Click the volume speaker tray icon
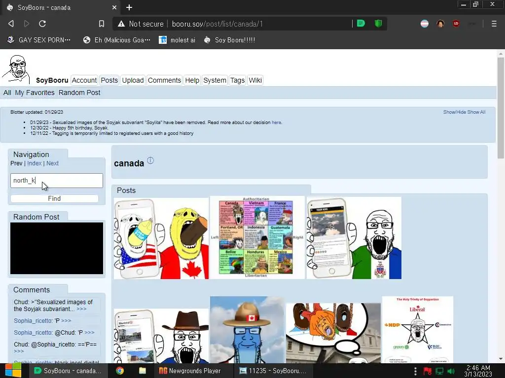This screenshot has width=505, height=378. coord(451,371)
